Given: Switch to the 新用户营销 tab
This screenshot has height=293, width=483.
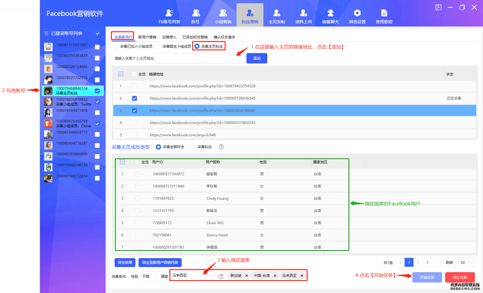Looking at the screenshot, I should [x=147, y=37].
